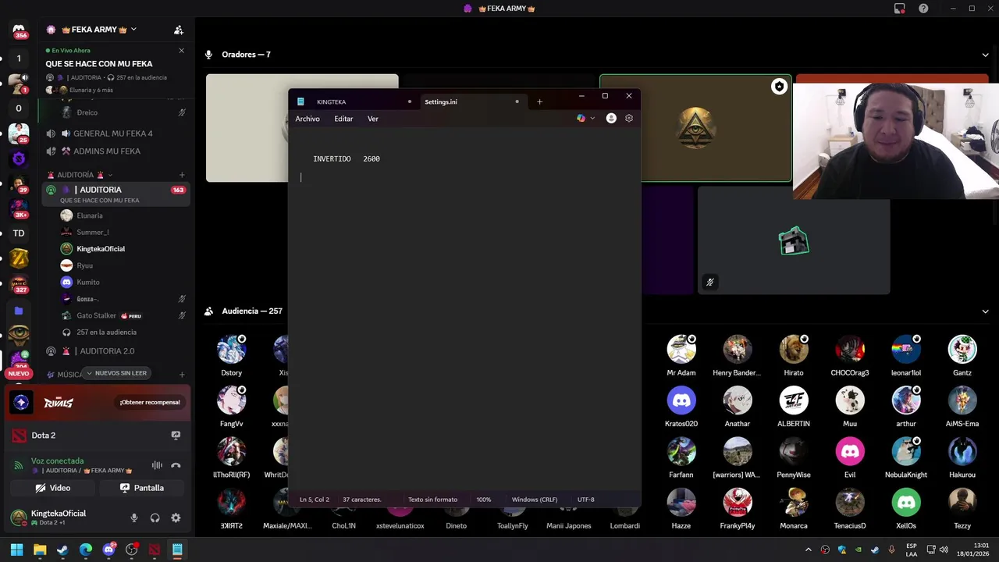Image resolution: width=999 pixels, height=562 pixels.
Task: Click the microphone tray icon in the taskbar
Action: point(891,550)
